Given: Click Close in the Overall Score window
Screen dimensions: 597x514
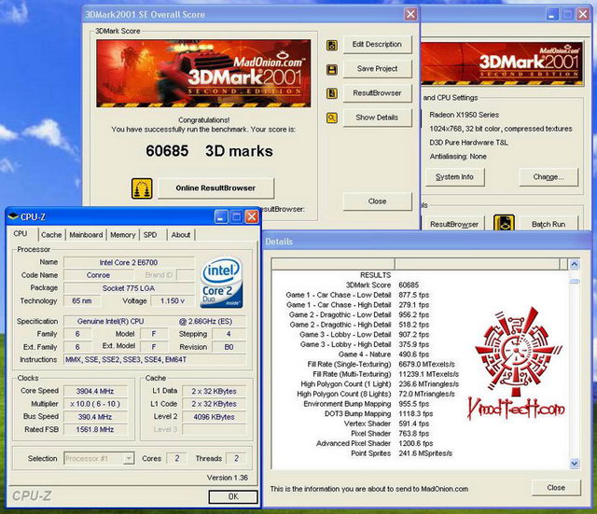Looking at the screenshot, I should [x=377, y=201].
